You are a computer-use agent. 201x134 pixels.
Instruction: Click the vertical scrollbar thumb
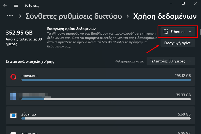coord(200,32)
